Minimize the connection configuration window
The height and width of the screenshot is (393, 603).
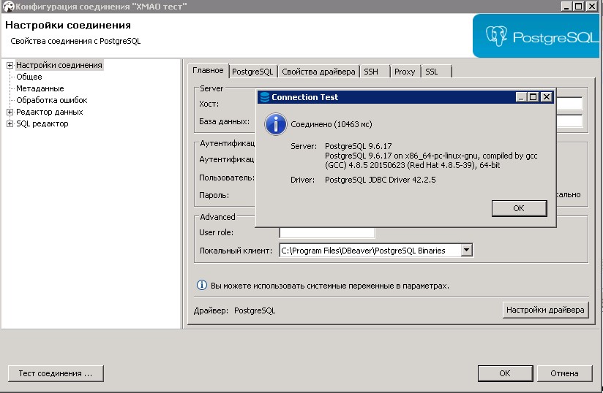[566, 6]
